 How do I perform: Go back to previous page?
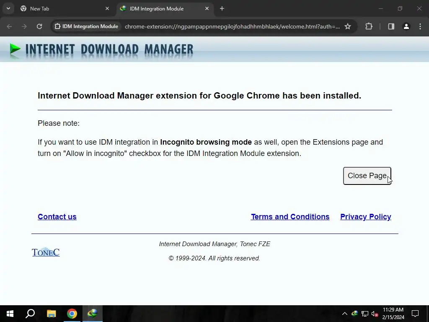point(9,26)
